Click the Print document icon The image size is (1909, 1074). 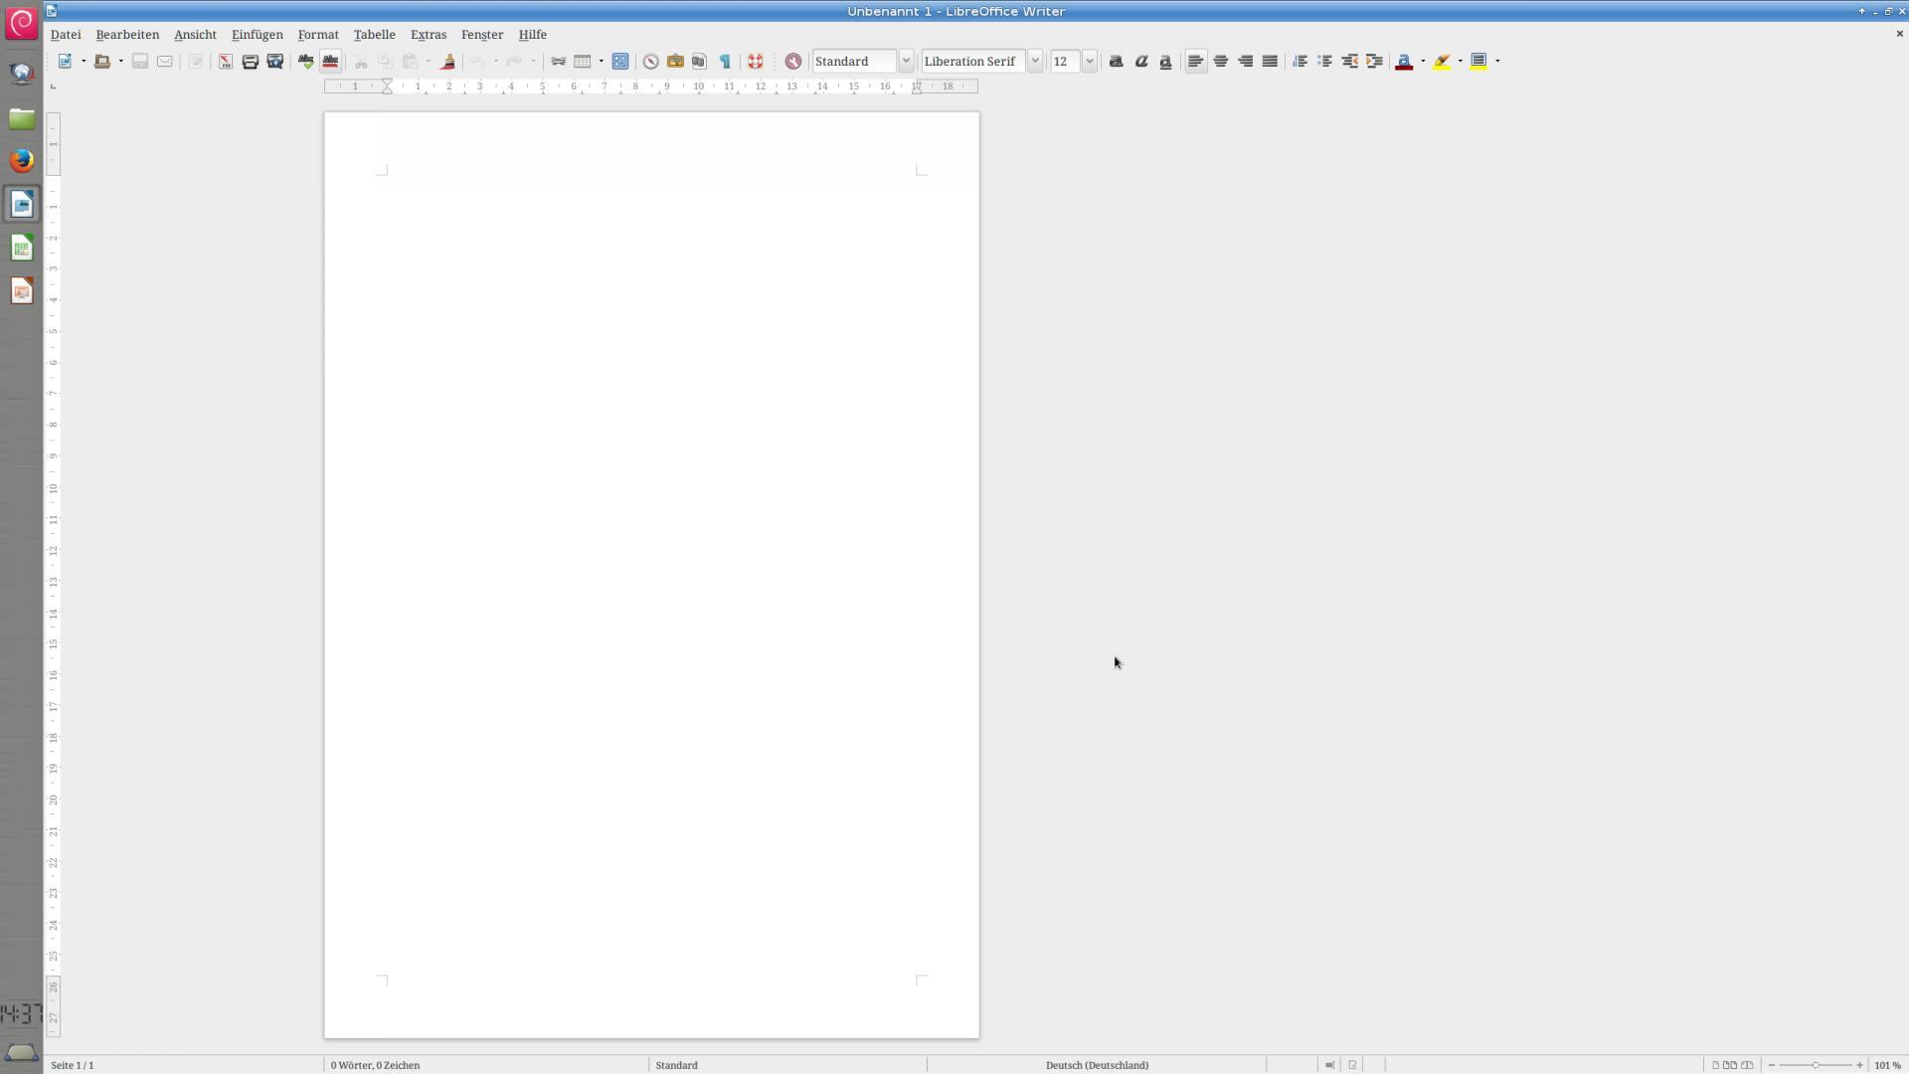[251, 62]
